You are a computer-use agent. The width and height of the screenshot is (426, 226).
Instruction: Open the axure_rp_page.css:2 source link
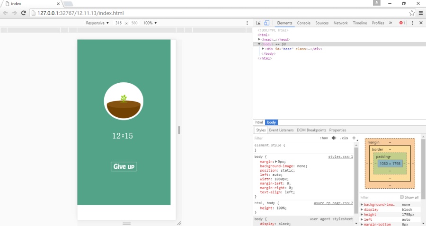pyautogui.click(x=333, y=203)
